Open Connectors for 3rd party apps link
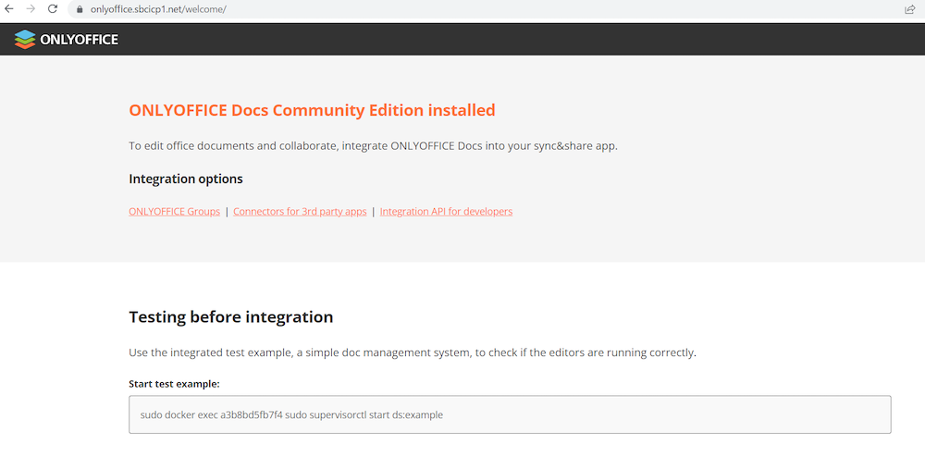925x469 pixels. pos(300,211)
